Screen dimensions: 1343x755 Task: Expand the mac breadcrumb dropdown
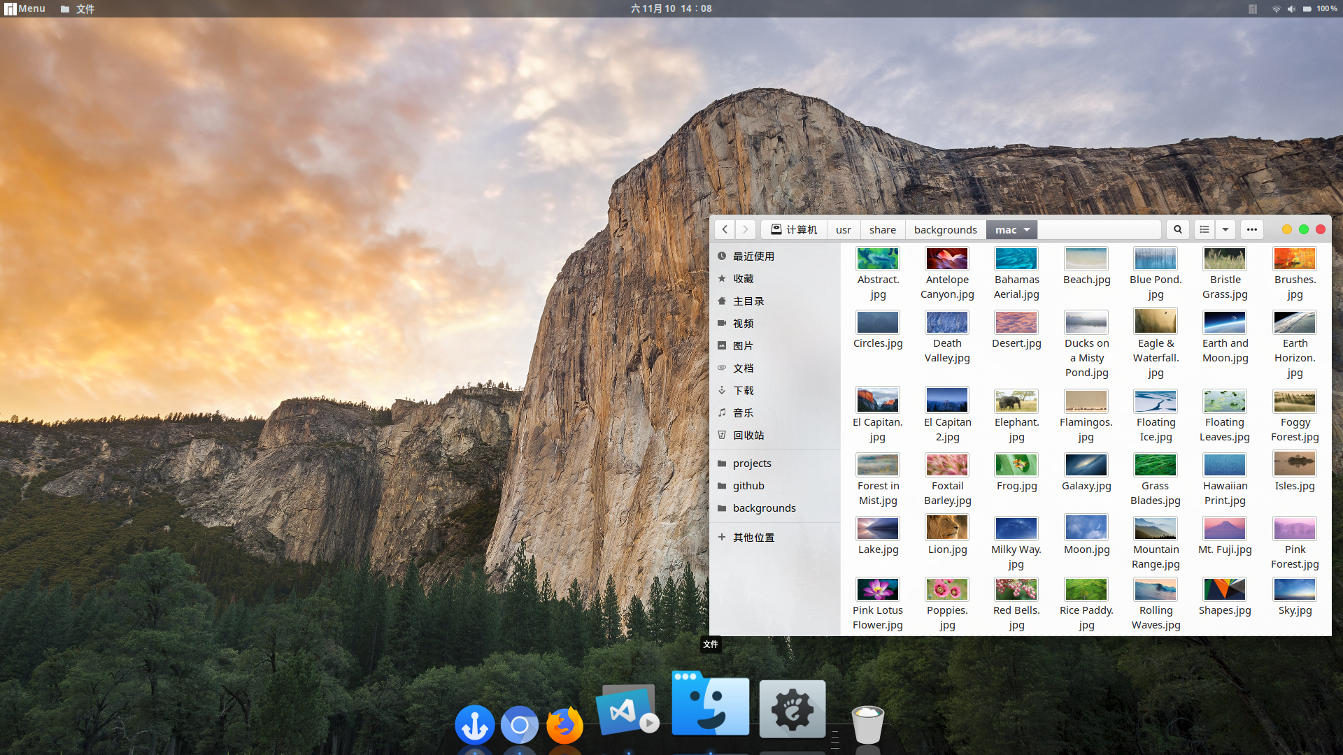pos(1027,229)
